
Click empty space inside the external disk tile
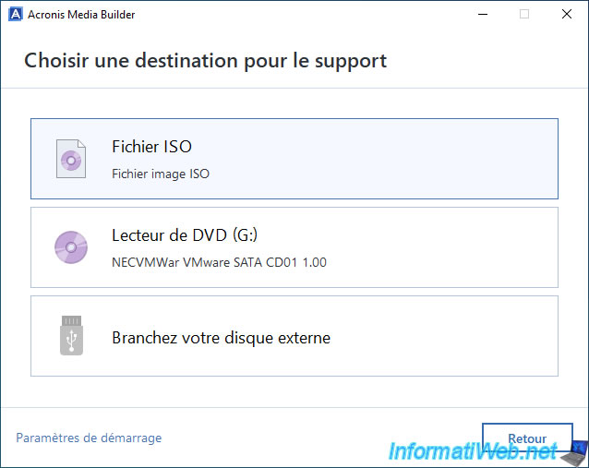[452, 336]
